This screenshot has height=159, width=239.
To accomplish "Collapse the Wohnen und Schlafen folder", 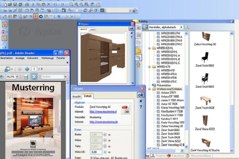I will coord(149,89).
